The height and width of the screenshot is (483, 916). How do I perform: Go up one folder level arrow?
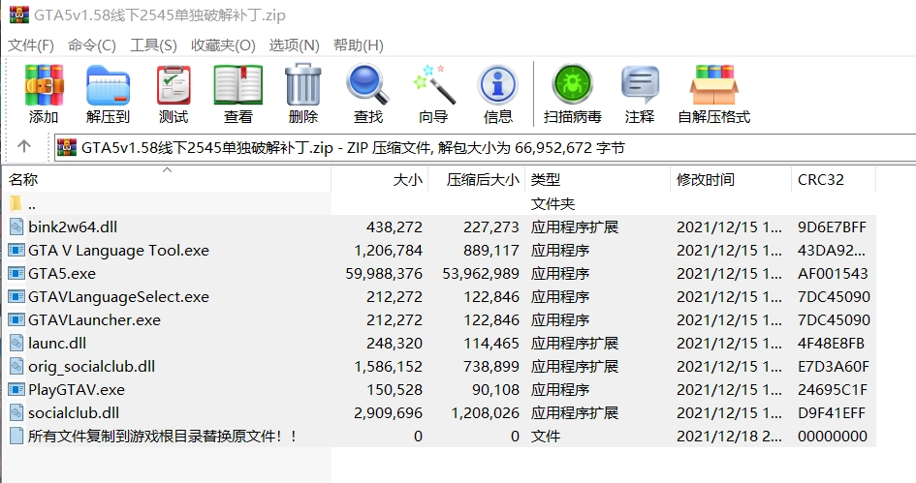[x=25, y=146]
